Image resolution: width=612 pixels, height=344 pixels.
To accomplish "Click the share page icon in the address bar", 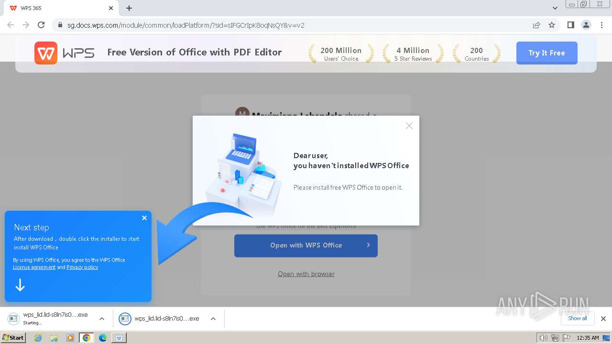I will 536,25.
